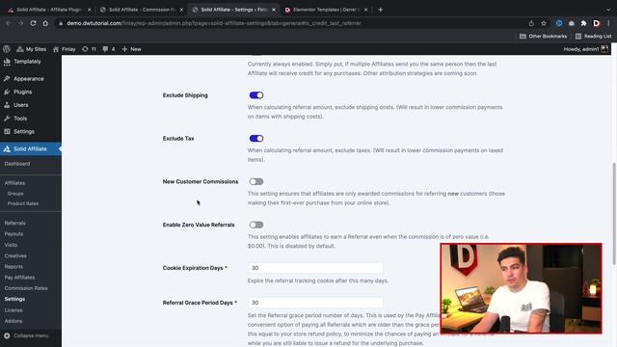Click the WordPress logo in admin bar

point(7,49)
